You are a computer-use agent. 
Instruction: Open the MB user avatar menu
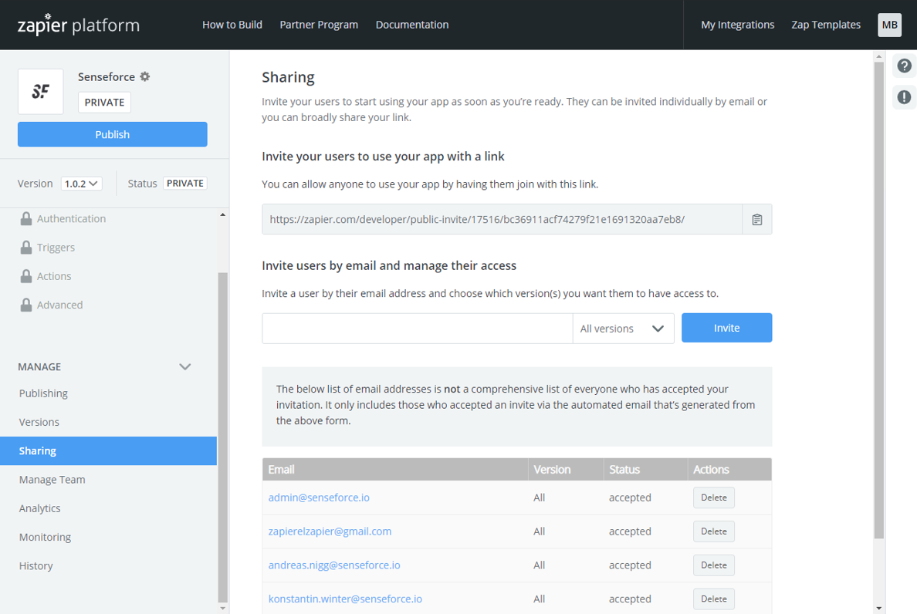(889, 25)
